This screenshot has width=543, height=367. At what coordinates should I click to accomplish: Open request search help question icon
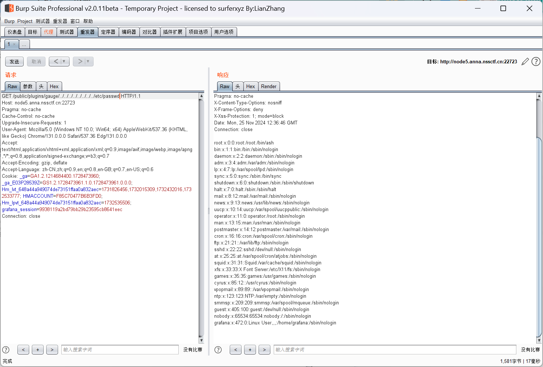[6, 350]
